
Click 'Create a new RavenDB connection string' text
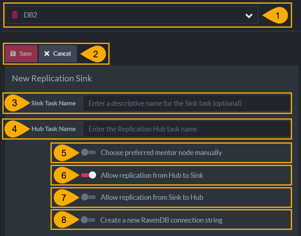point(161,220)
